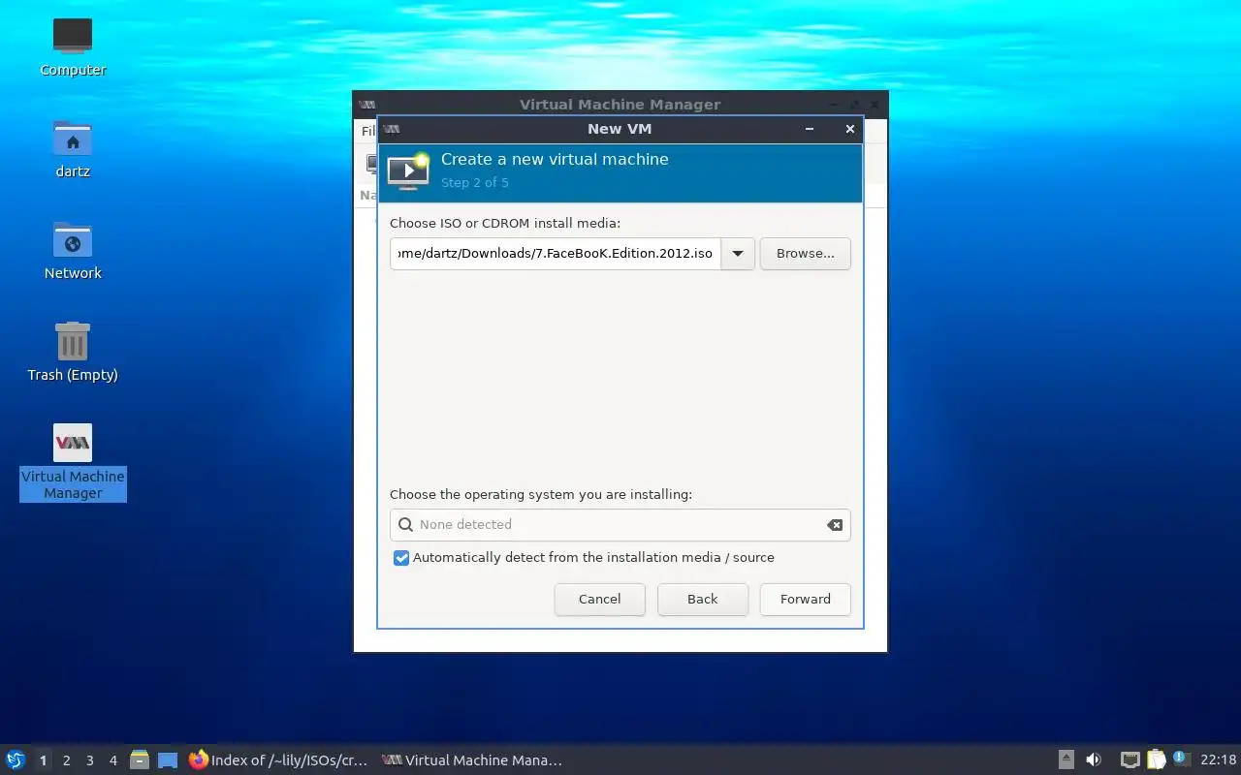This screenshot has height=775, width=1241.
Task: Switch to workspace 3
Action: (89, 760)
